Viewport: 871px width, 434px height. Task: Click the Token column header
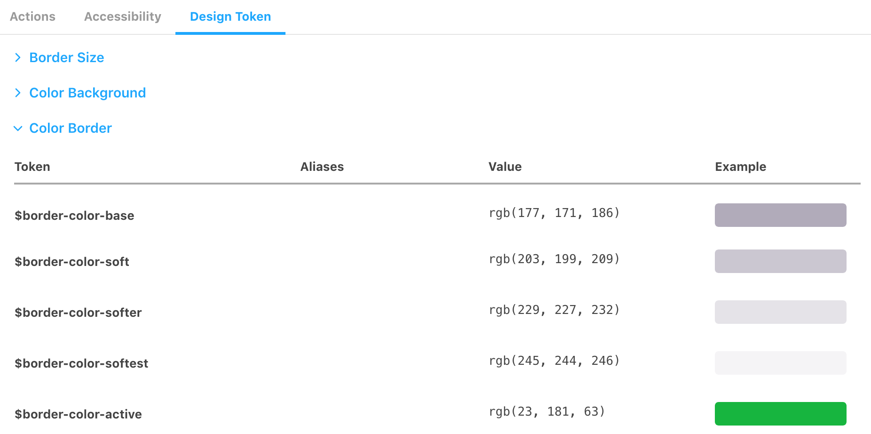click(32, 167)
